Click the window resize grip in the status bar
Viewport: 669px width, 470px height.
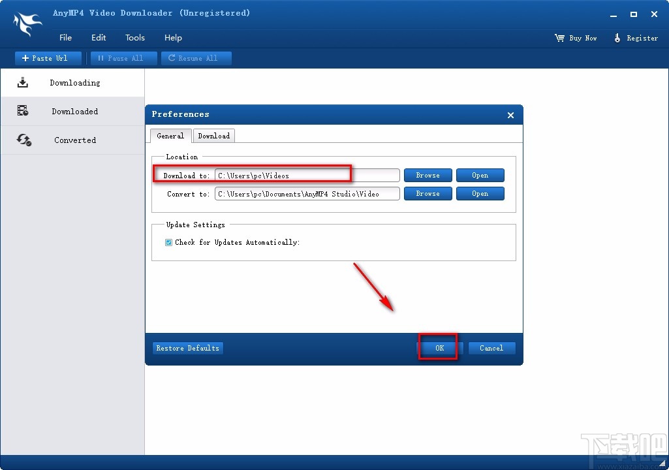click(662, 463)
